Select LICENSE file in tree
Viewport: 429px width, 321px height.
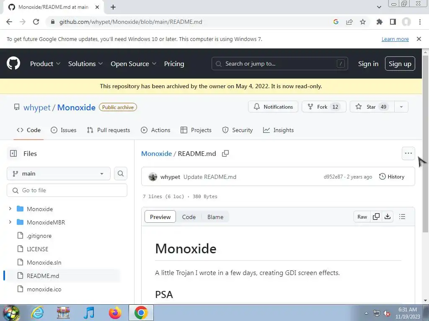37,249
